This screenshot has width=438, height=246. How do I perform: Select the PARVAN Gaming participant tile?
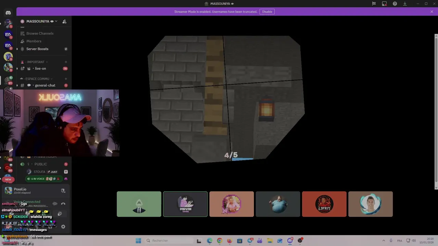coord(185,204)
